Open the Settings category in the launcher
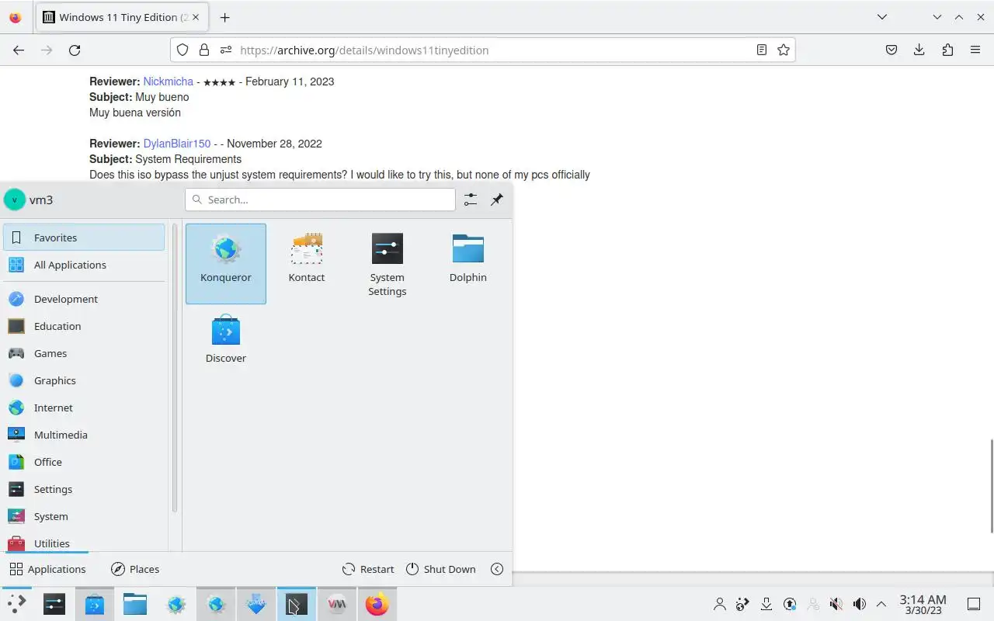994x621 pixels. tap(84, 489)
